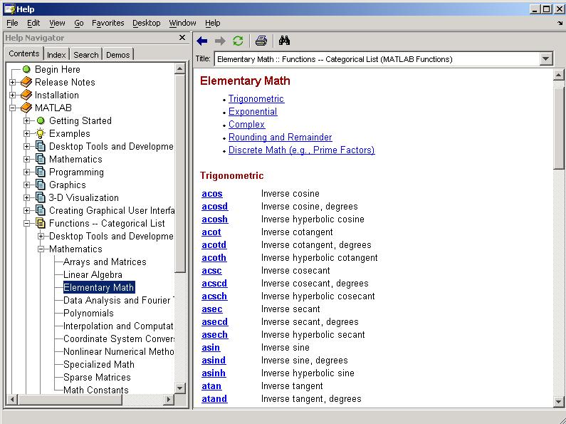The image size is (566, 424).
Task: Click the Getting Started green circle icon
Action: pyautogui.click(x=41, y=120)
